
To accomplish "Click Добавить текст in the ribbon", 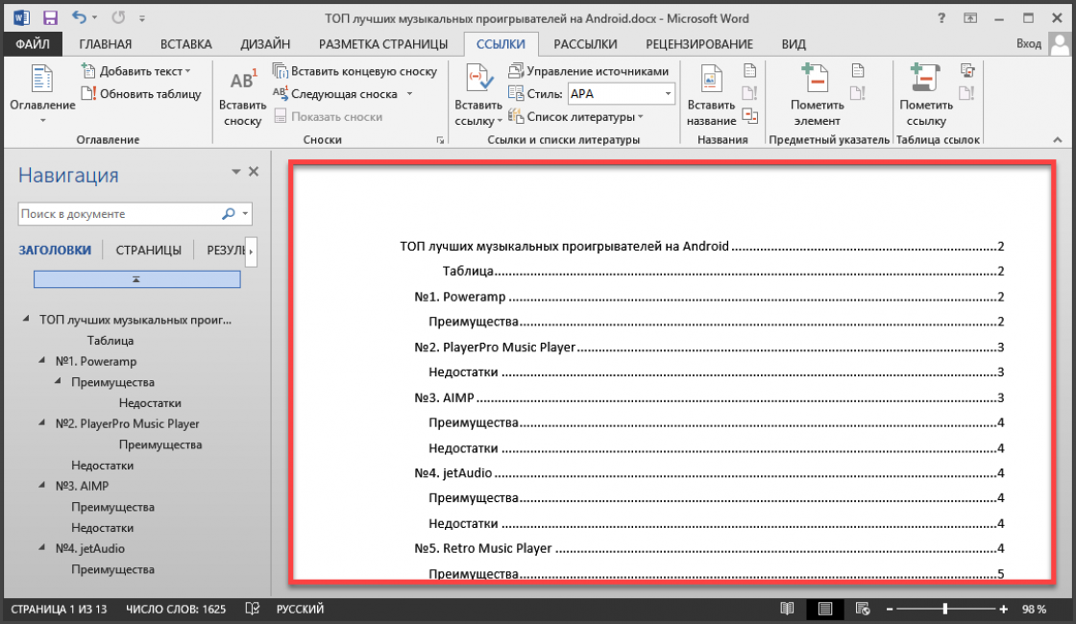I will point(135,71).
